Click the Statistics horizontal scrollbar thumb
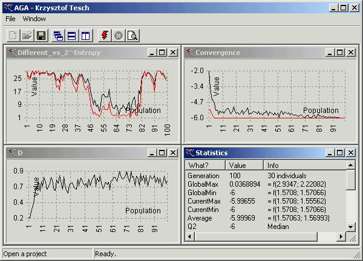Image resolution: width=363 pixels, height=261 pixels. [256, 236]
